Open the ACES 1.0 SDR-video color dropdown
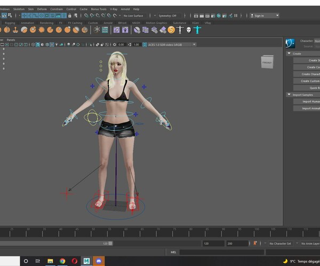The image size is (320, 266). 172,45
